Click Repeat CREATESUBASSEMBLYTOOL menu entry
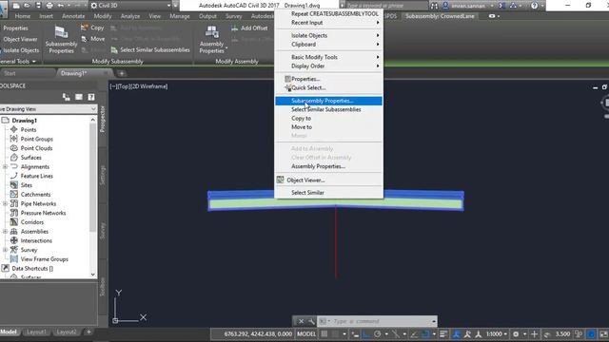609x342 pixels. pyautogui.click(x=329, y=13)
